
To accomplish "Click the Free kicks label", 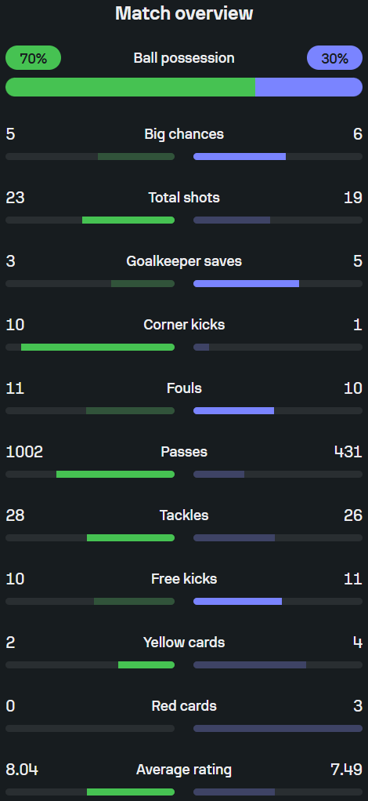I will tap(184, 579).
